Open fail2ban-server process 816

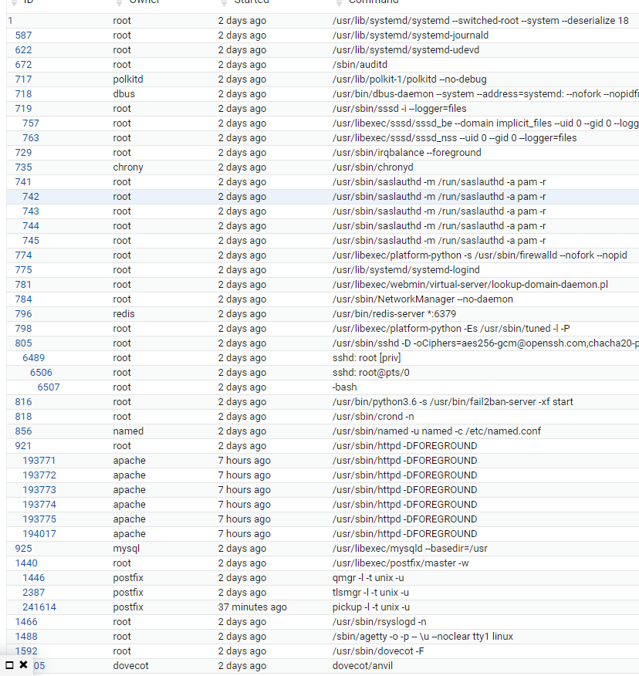click(23, 402)
